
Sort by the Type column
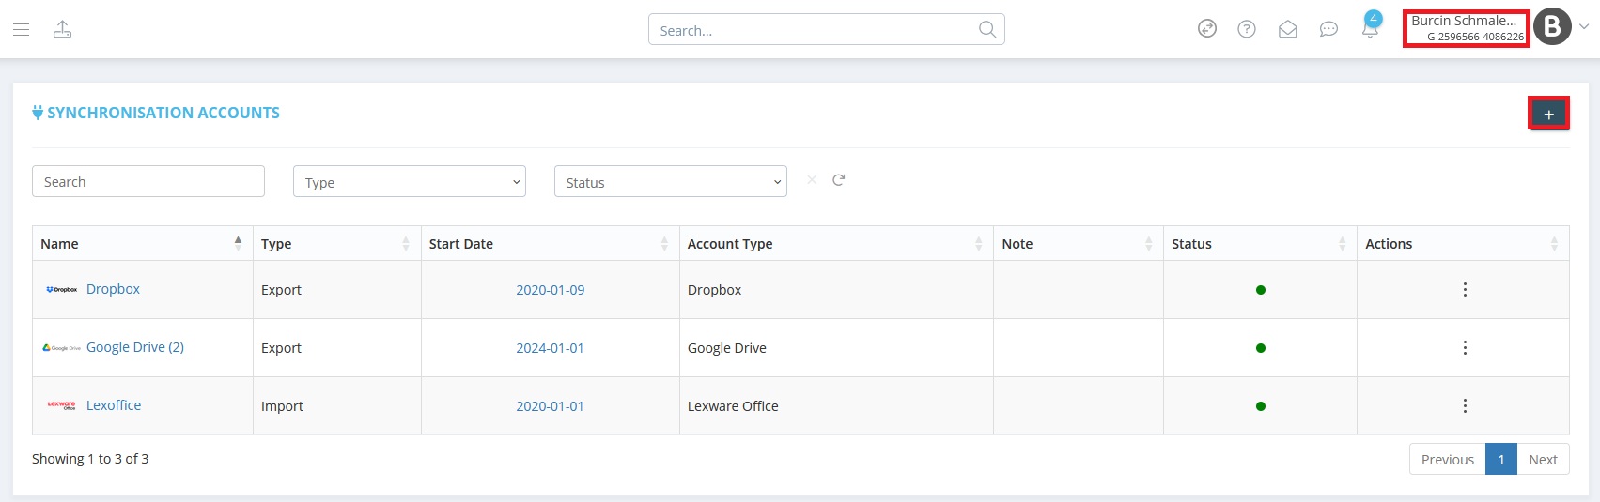tap(337, 243)
